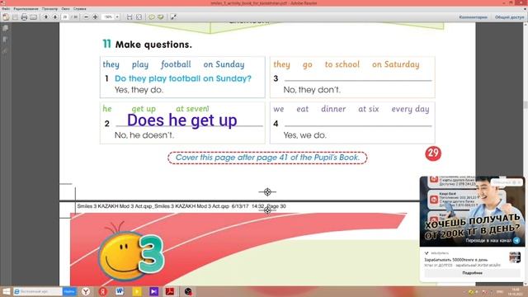Click the ad image 'Хочешь получать от 200К'

472,211
